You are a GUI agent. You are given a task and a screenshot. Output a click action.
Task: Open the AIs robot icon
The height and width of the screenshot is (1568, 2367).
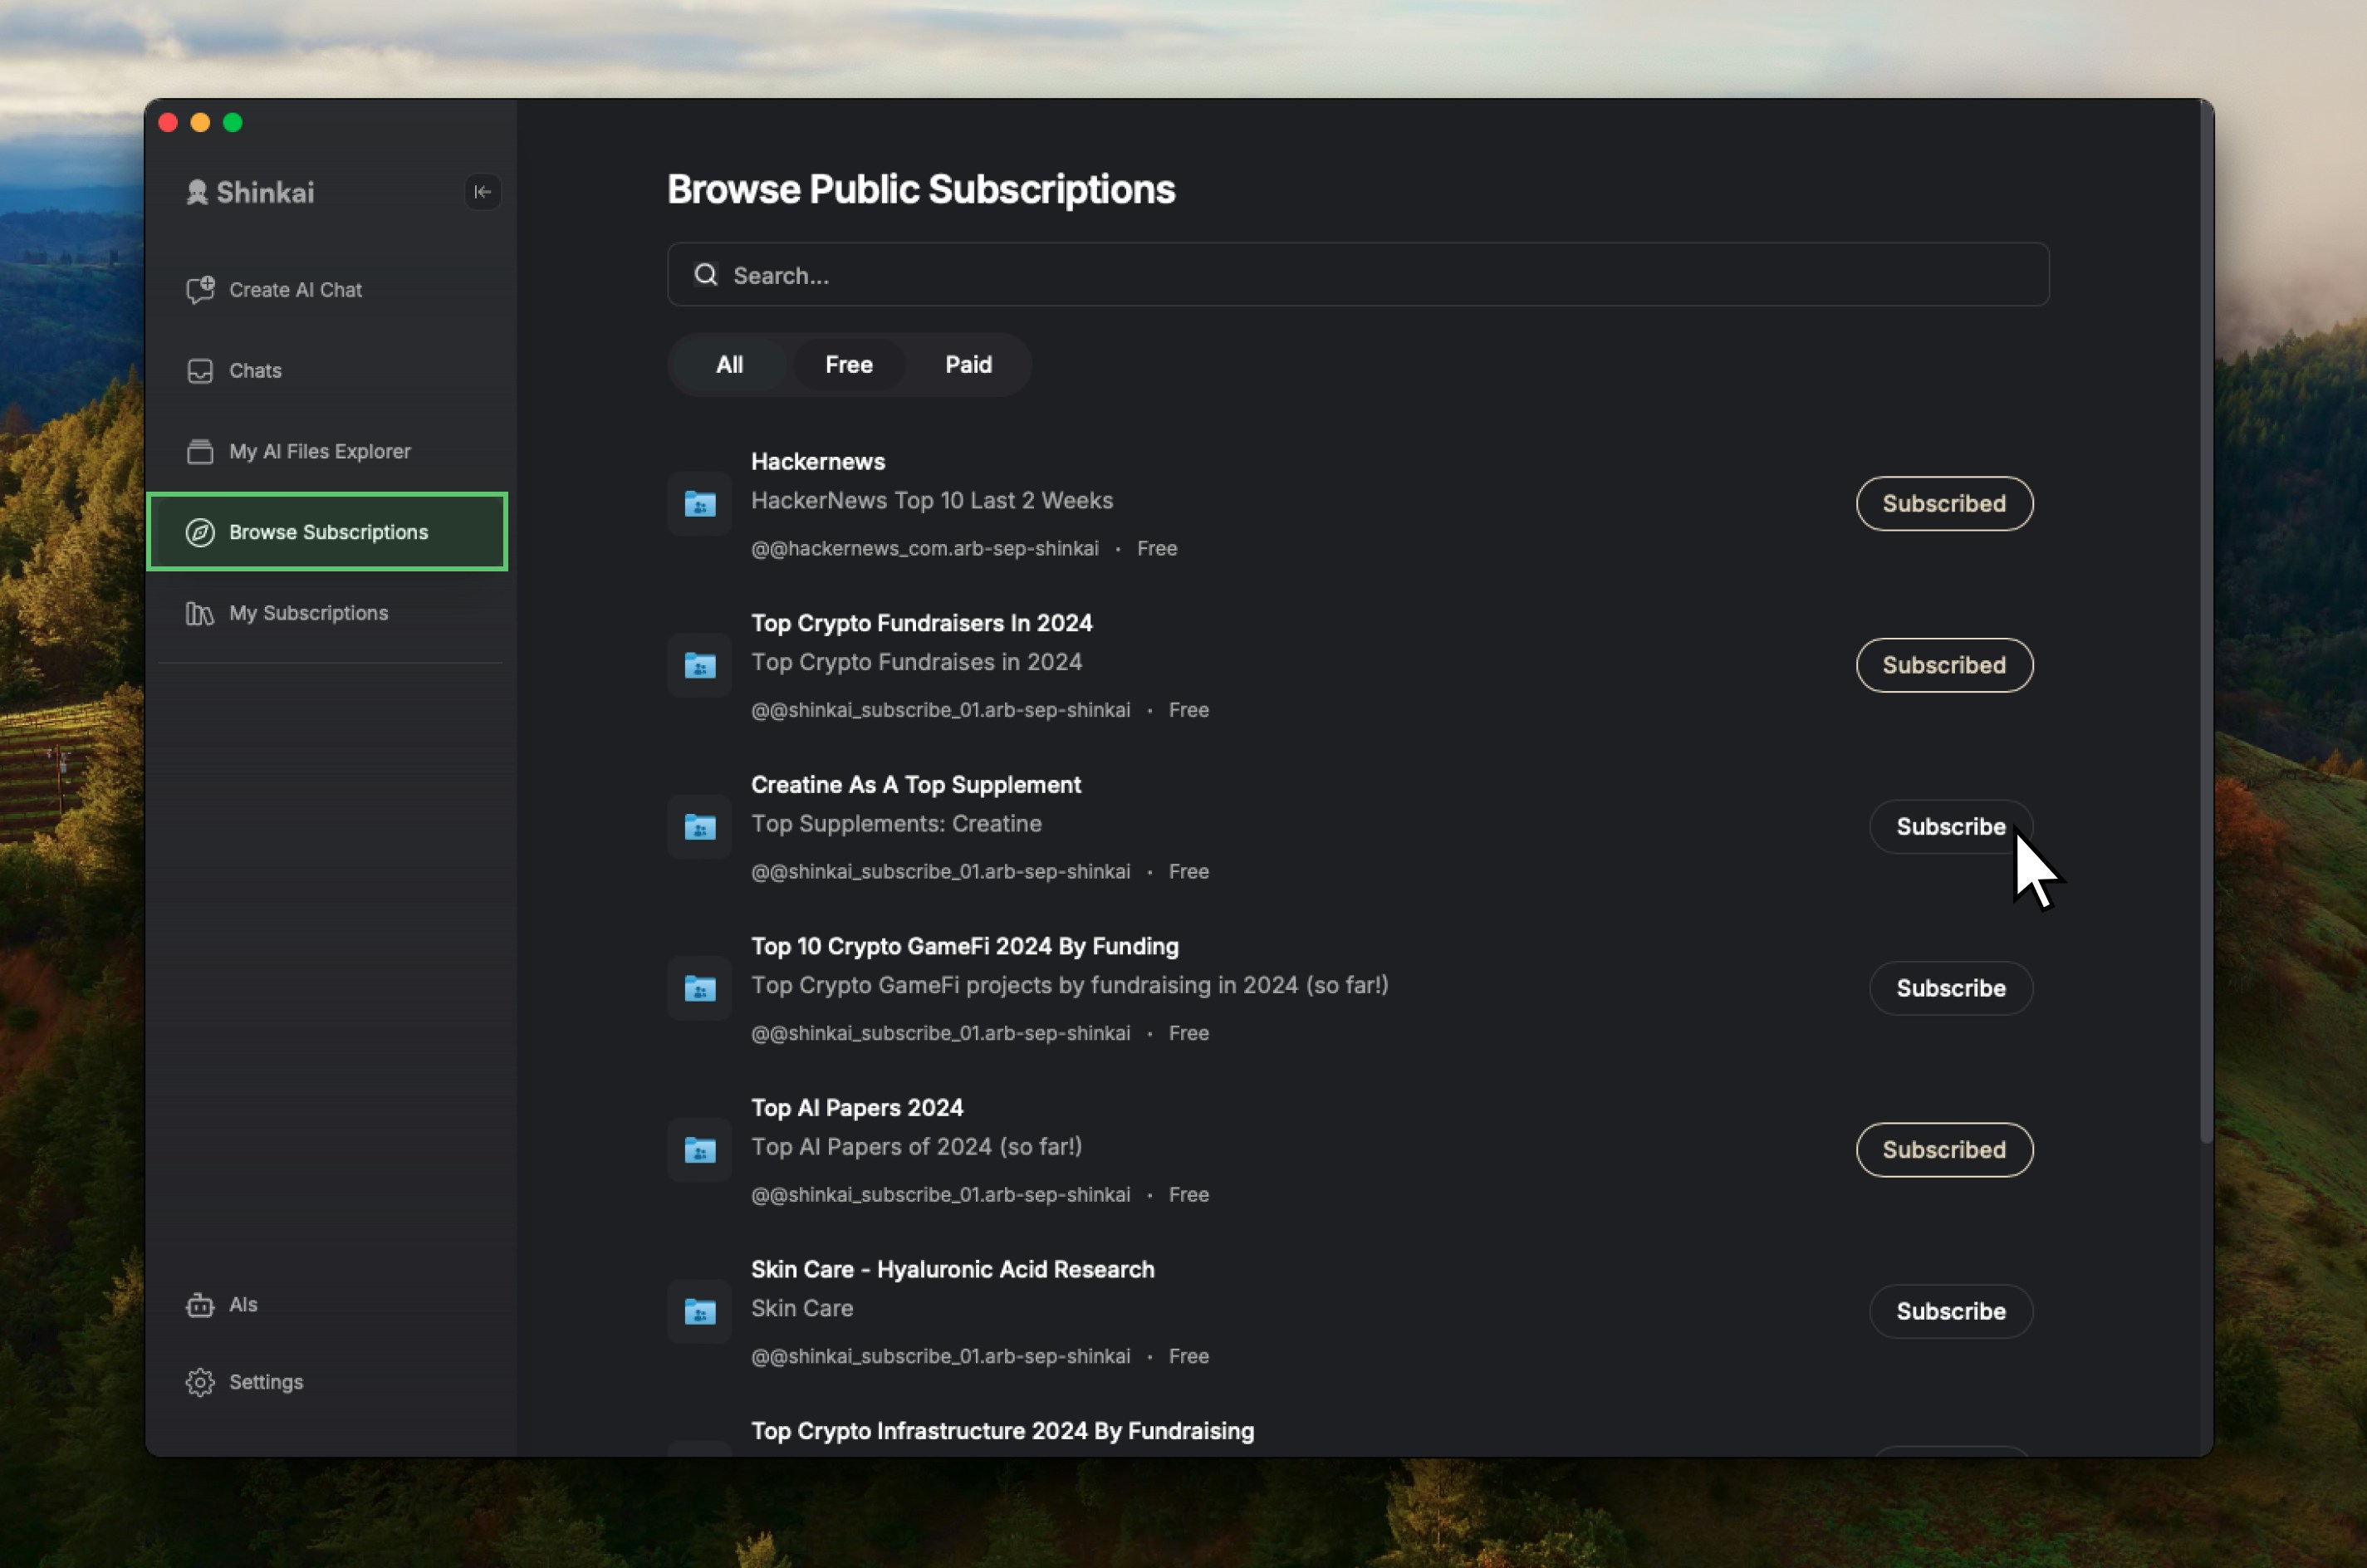coord(200,1305)
